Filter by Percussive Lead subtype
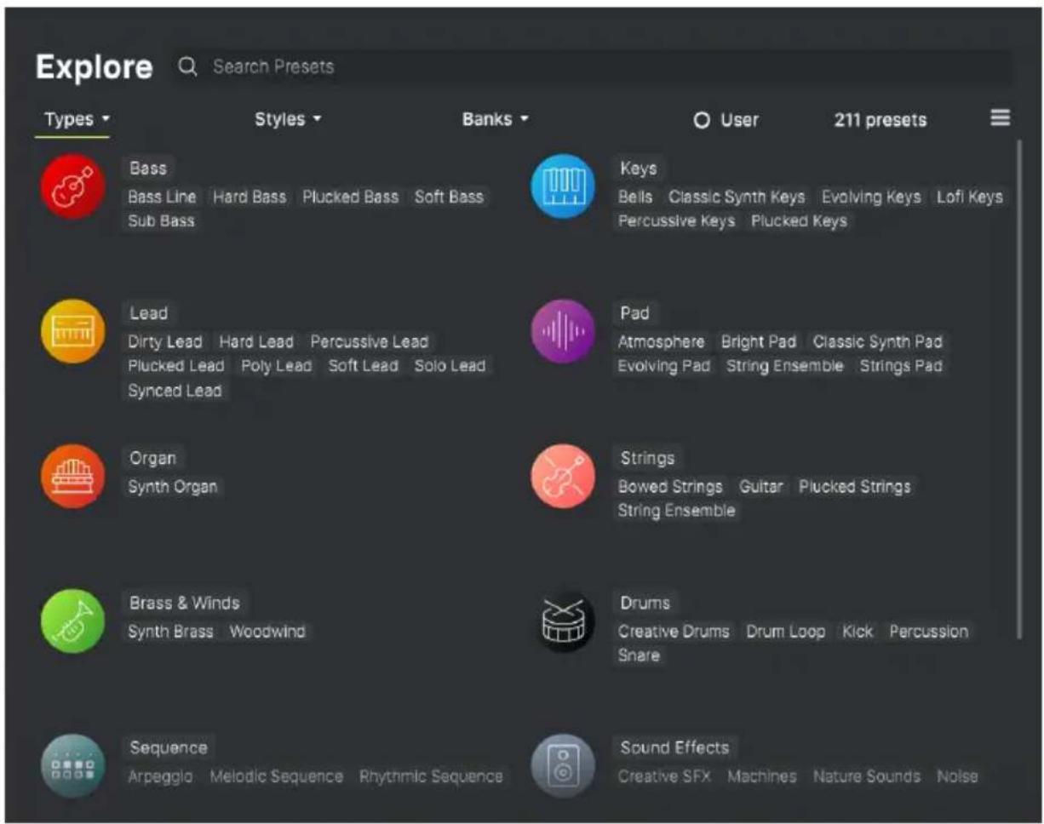1044x824 pixels. (370, 342)
